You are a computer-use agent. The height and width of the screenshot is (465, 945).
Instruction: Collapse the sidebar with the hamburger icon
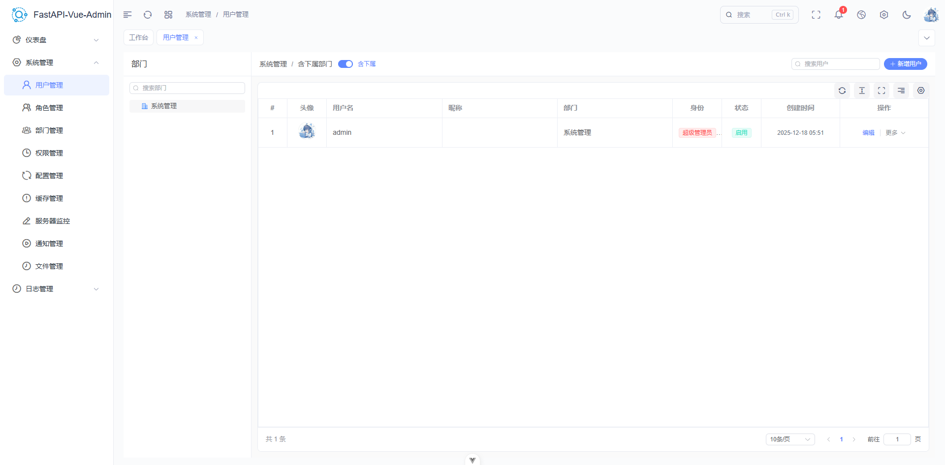coord(127,15)
